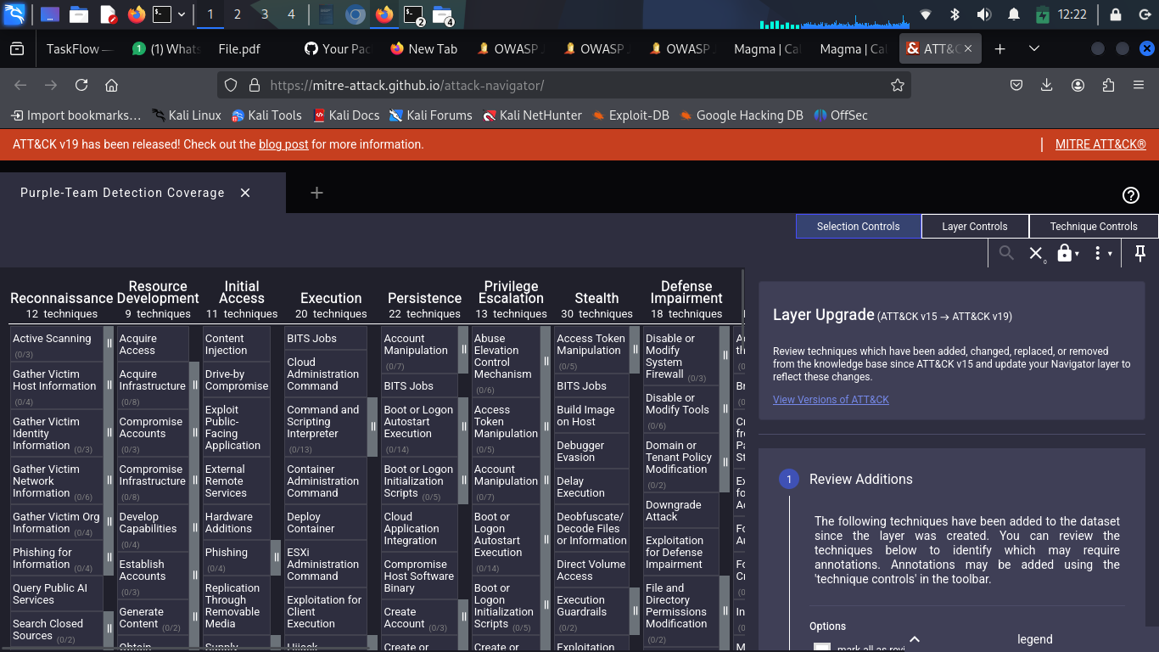This screenshot has width=1159, height=652.
Task: Pin the toolbar with the pushpin icon
Action: tap(1140, 253)
